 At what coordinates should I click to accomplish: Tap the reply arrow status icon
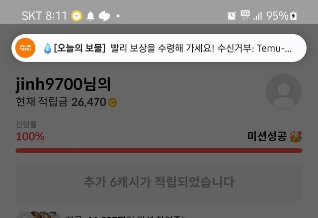click(104, 16)
